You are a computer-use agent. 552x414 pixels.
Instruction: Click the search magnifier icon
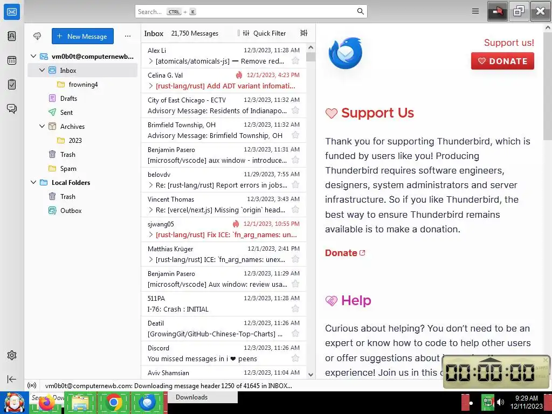tap(360, 11)
